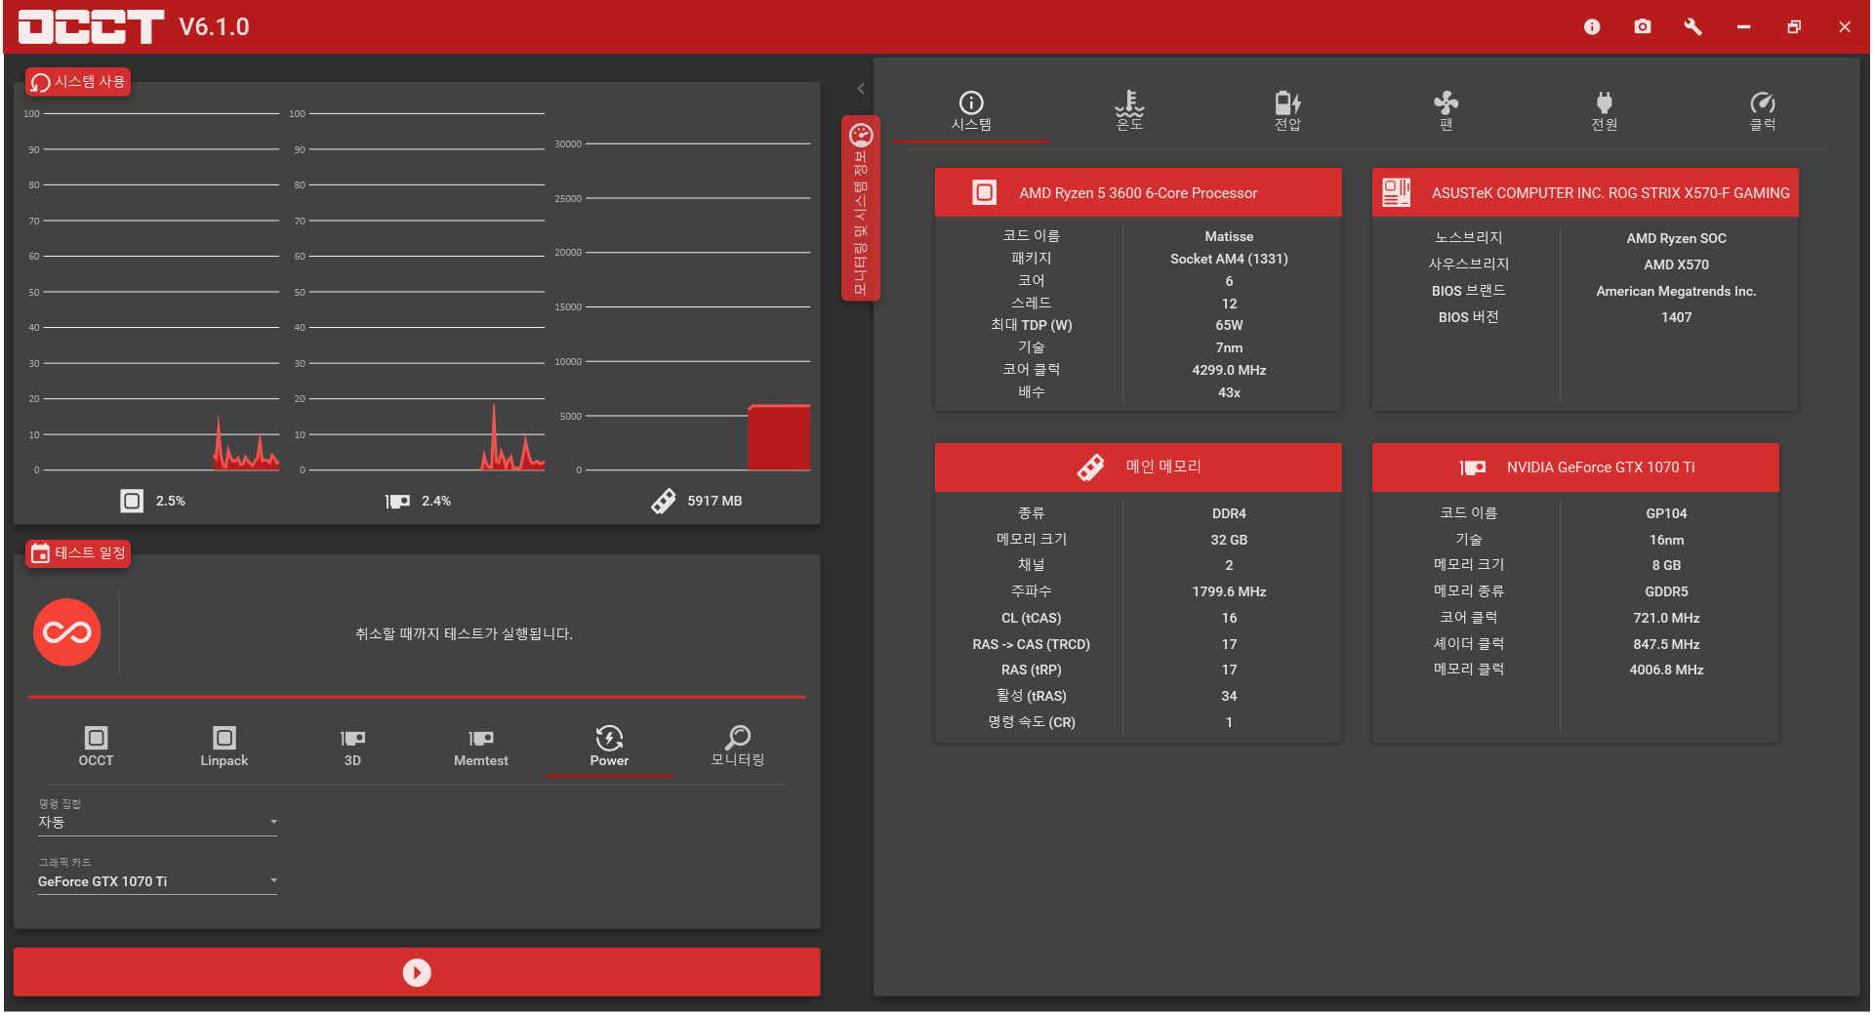Click the 32 GB memory size value
This screenshot has height=1015, width=1874.
tap(1229, 540)
